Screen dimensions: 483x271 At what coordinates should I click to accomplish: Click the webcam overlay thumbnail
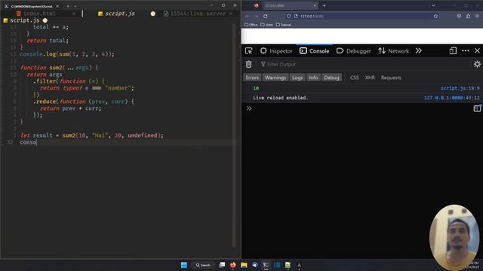click(454, 237)
